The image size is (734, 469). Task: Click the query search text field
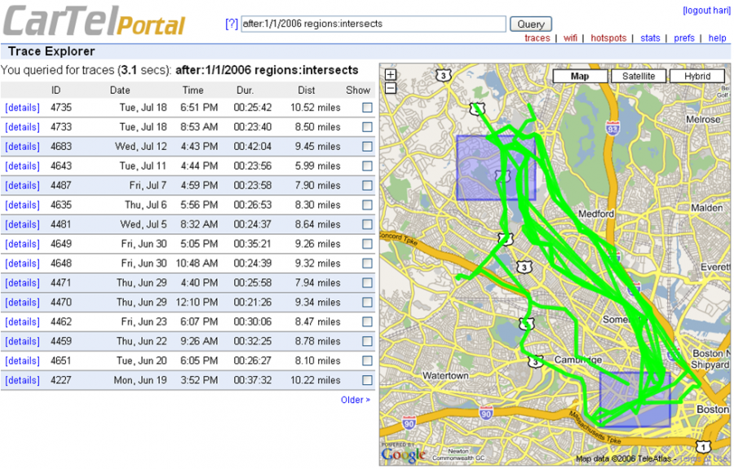[x=373, y=24]
